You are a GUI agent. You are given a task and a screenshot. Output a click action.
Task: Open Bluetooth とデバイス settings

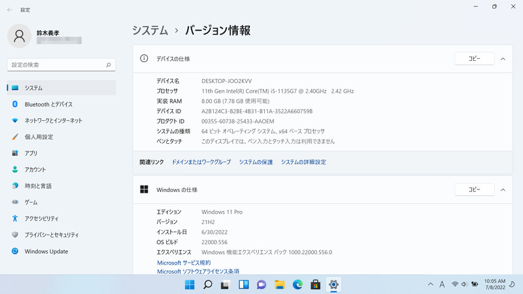61,104
